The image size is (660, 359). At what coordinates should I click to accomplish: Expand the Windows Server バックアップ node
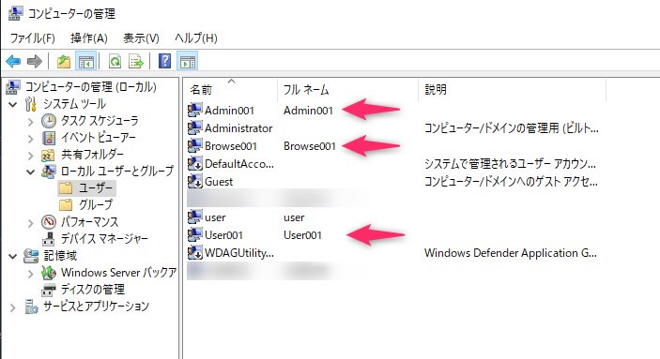[x=30, y=274]
